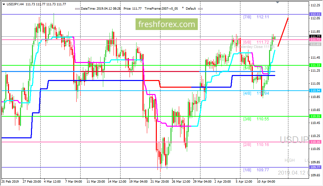The height and width of the screenshot is (186, 323).
Task: Click the Default text in header line
Action: 191,9
